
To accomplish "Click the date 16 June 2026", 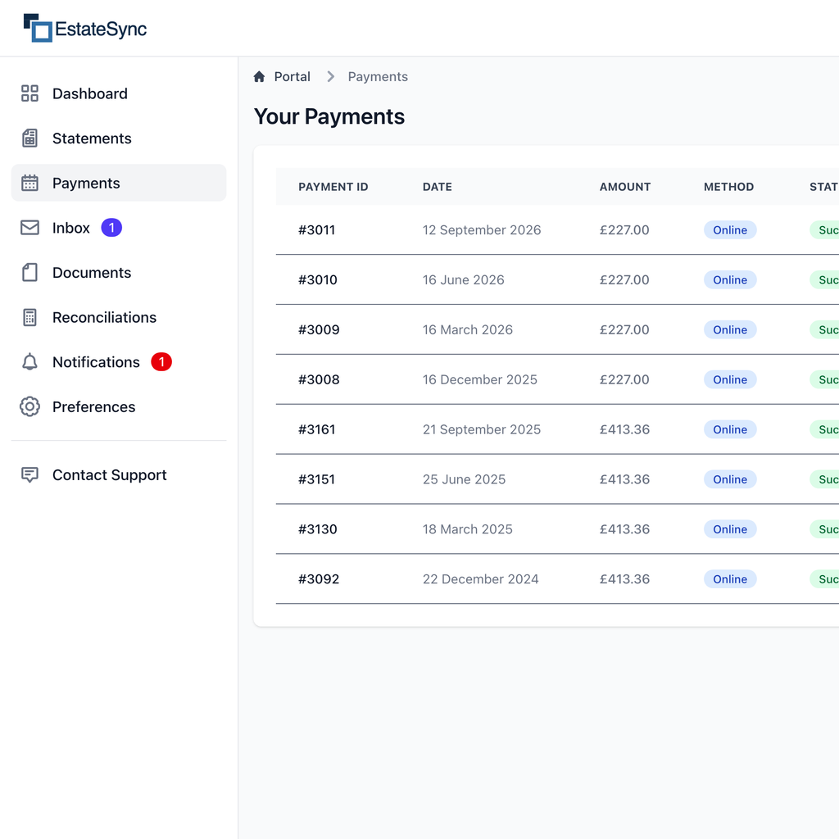I will click(464, 280).
